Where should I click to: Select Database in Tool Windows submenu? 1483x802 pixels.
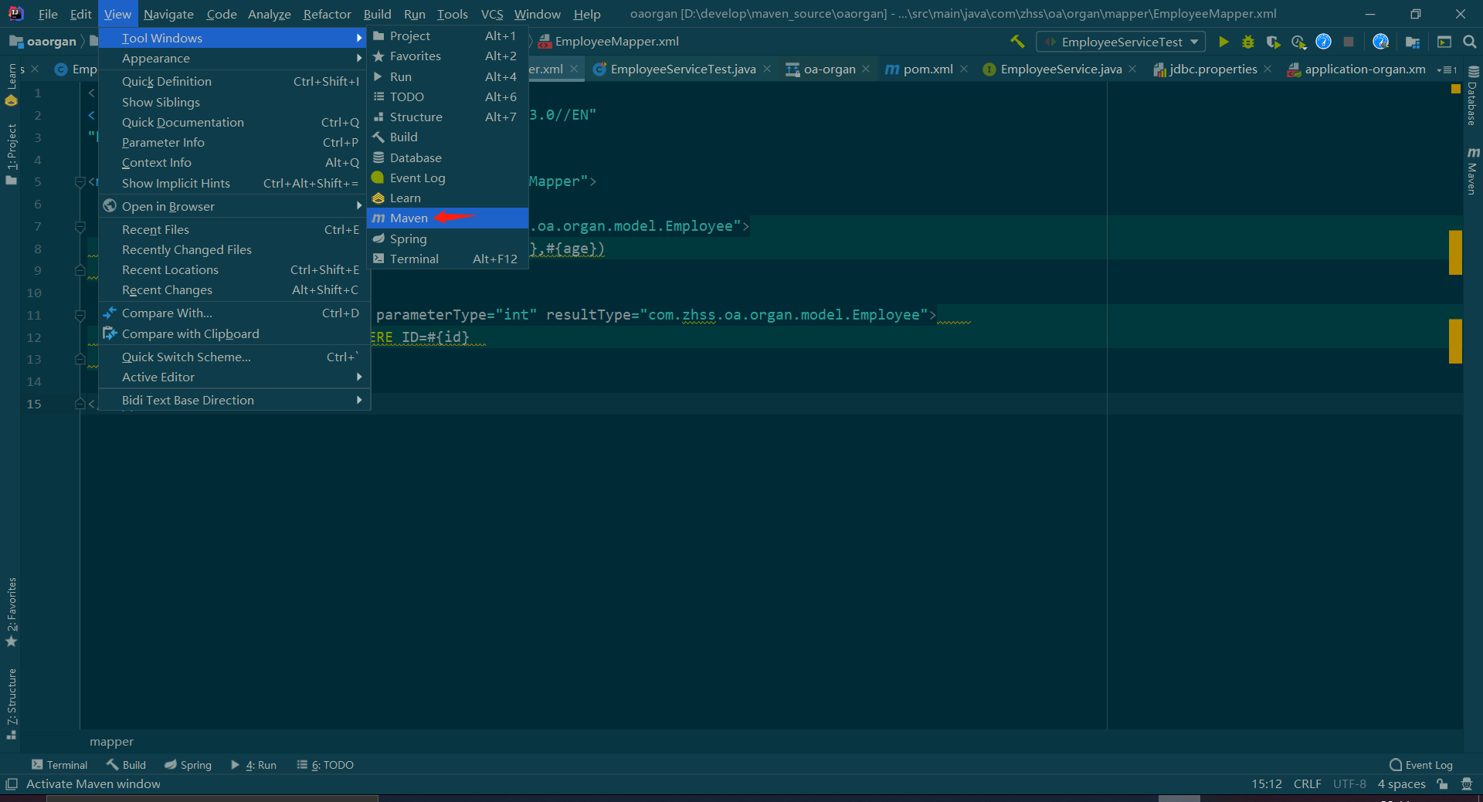(x=447, y=158)
